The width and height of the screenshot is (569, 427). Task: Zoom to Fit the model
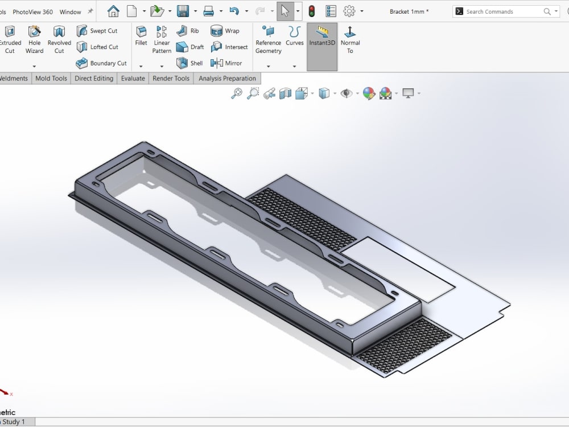coord(237,93)
